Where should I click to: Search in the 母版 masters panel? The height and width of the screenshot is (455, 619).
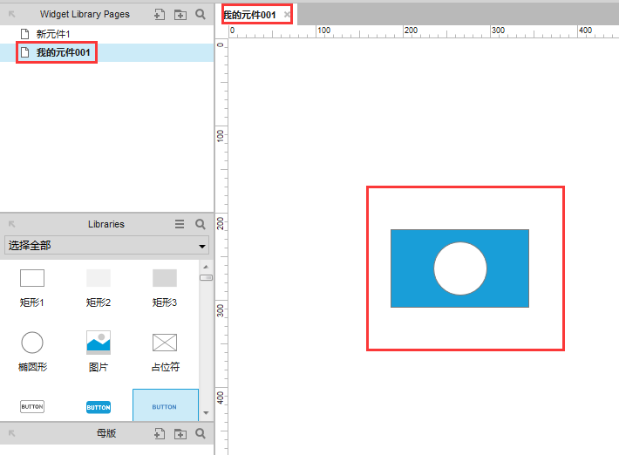coord(201,433)
